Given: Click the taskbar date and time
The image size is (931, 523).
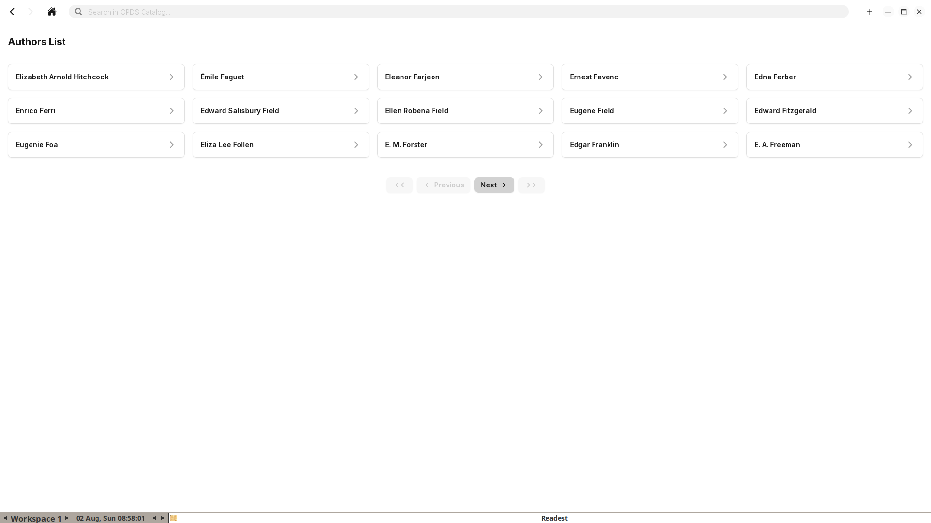Looking at the screenshot, I should point(110,518).
